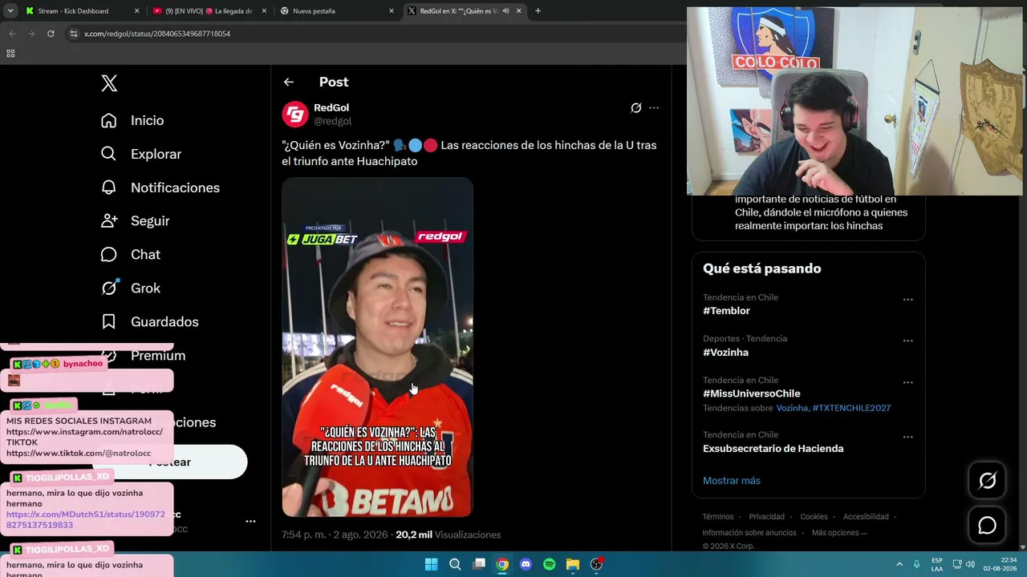
Task: Switch to the EN VIVO YouTube tab
Action: click(x=209, y=11)
